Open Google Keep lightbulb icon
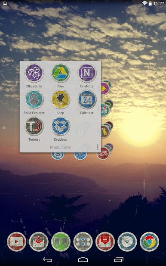Image resolution: width=166 pixels, height=266 pixels. [x=60, y=99]
